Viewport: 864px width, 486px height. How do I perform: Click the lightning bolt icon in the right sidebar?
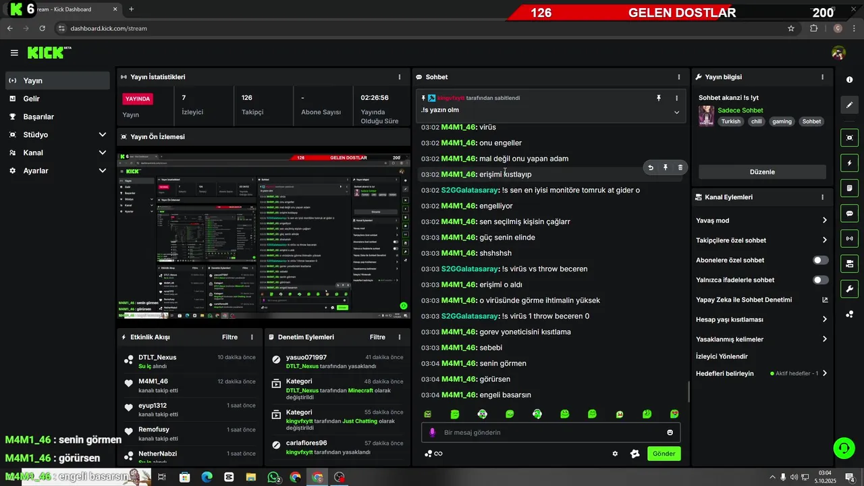tap(849, 163)
